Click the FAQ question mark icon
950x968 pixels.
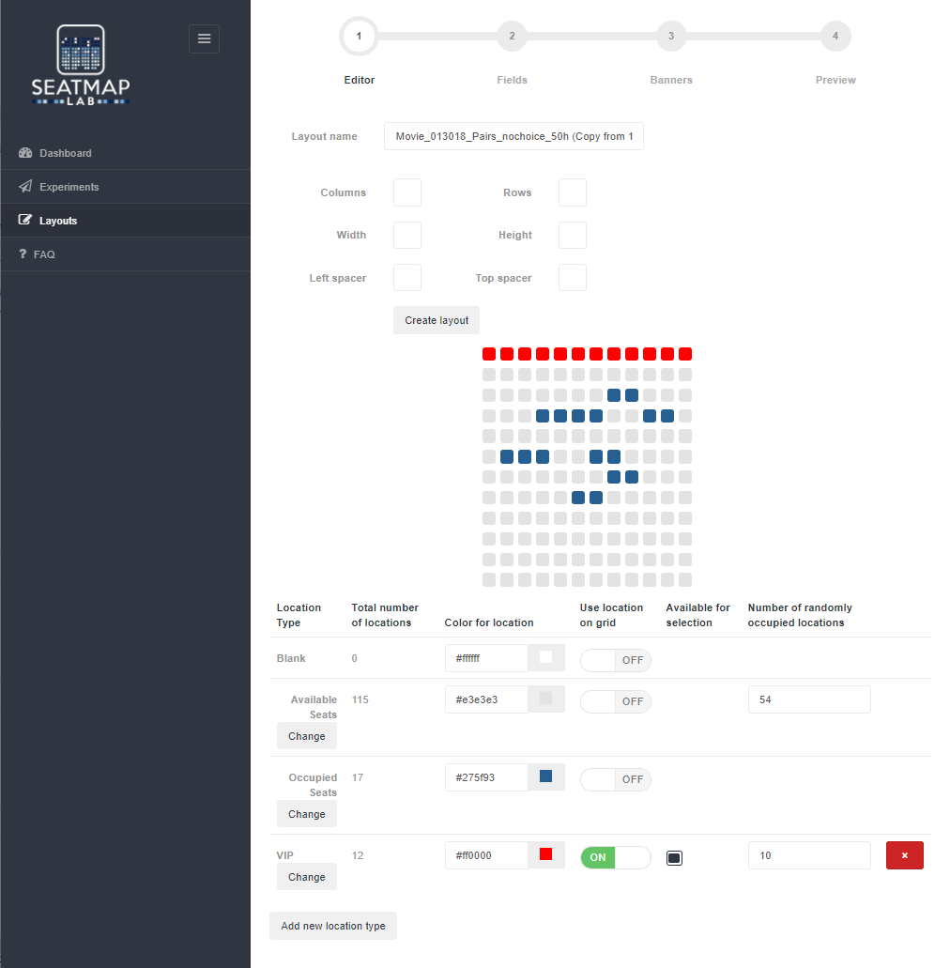tap(23, 254)
